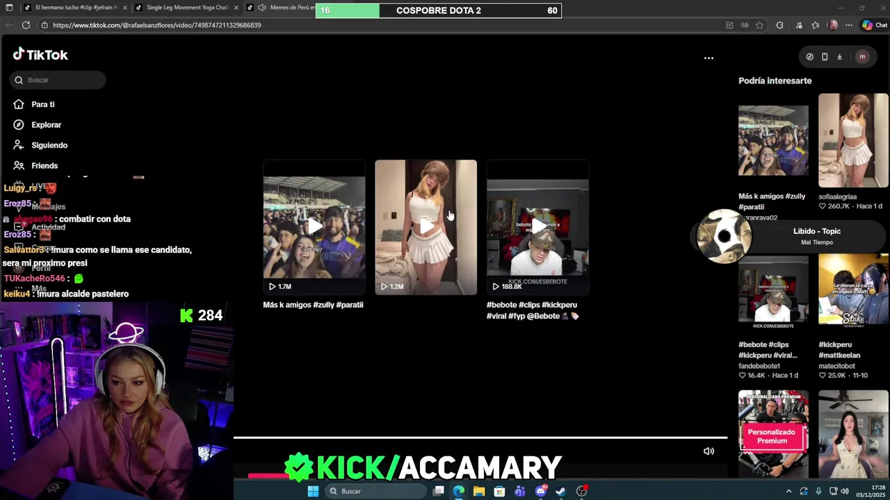890x500 pixels.
Task: Open the browser Chat copilot button
Action: 874,25
